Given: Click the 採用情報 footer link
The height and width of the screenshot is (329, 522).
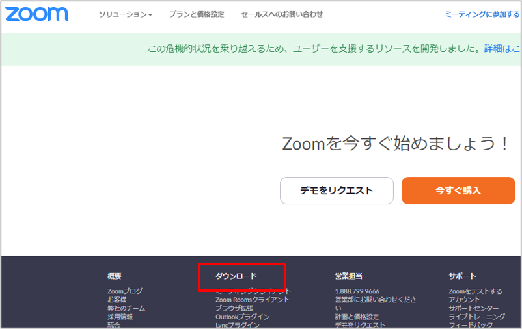Looking at the screenshot, I should [120, 317].
